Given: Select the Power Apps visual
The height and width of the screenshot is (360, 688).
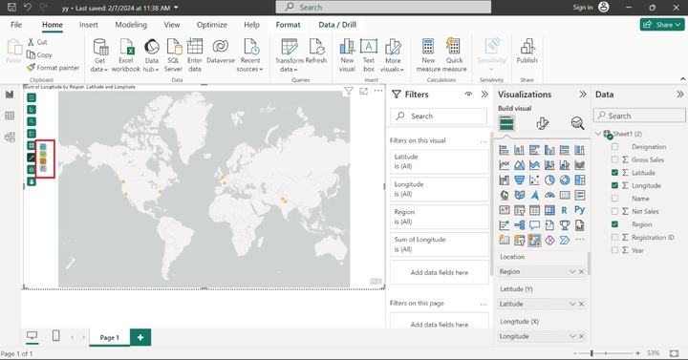Looking at the screenshot, I should 549,241.
